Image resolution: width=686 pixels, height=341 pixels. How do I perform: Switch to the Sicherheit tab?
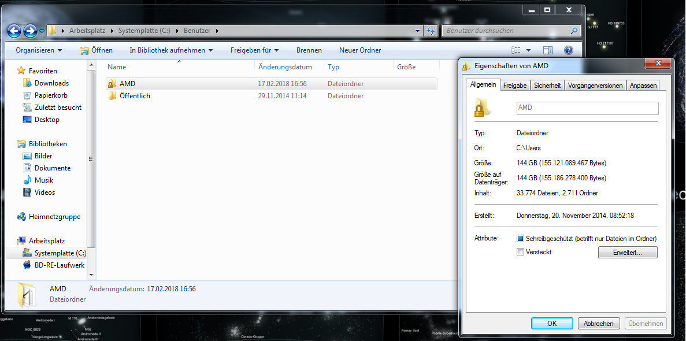tap(547, 86)
